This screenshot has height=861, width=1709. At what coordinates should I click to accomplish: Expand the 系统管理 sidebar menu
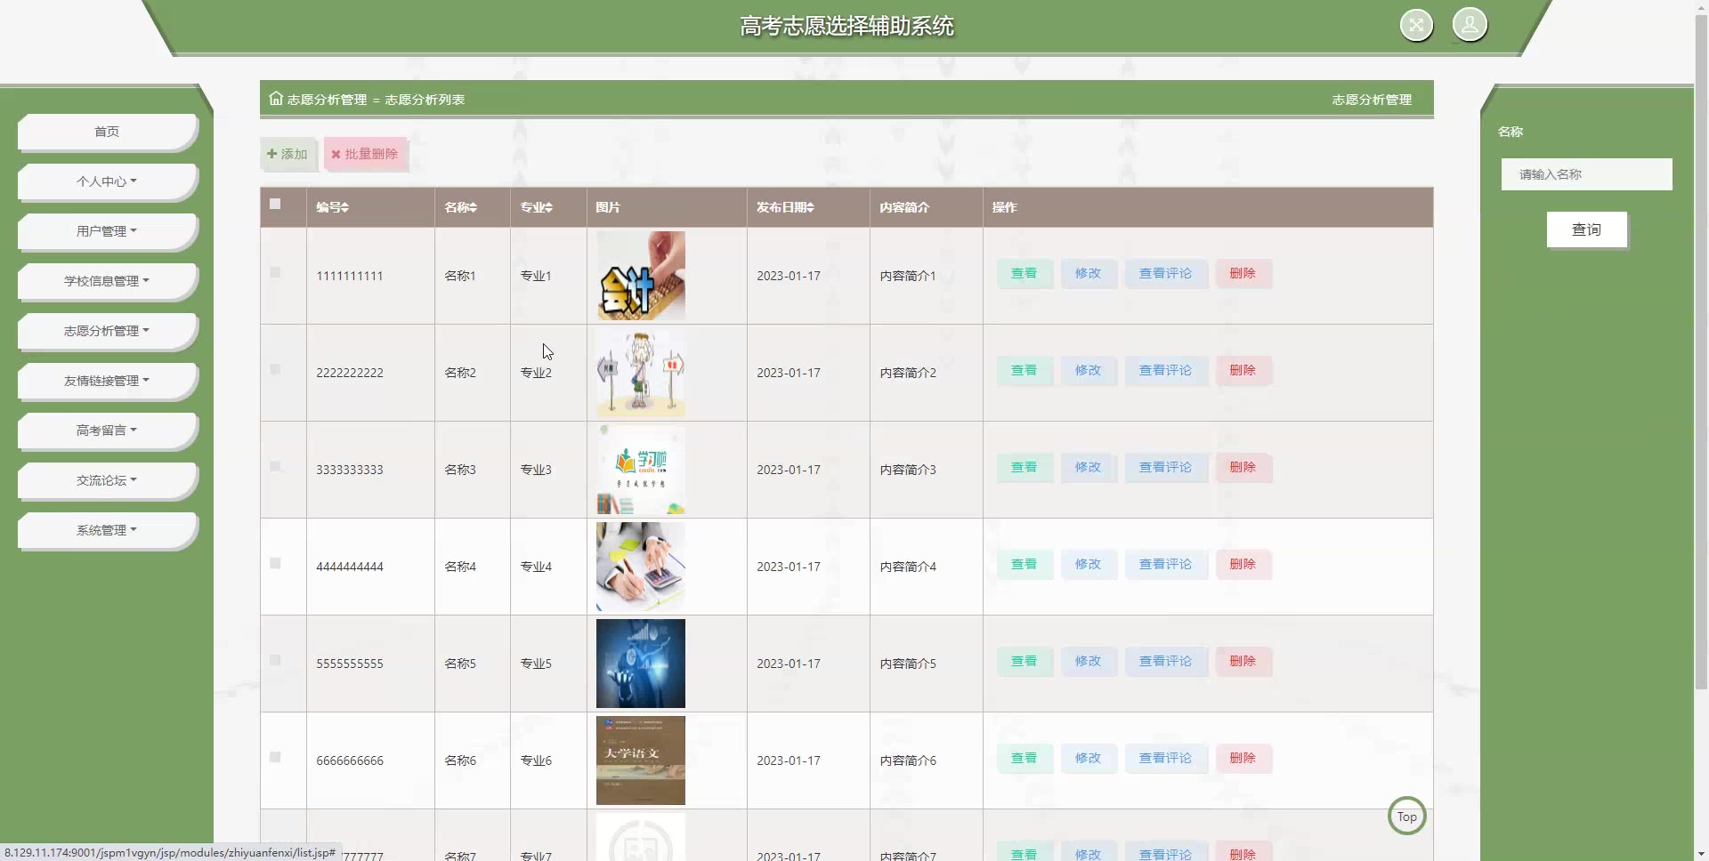(x=107, y=530)
